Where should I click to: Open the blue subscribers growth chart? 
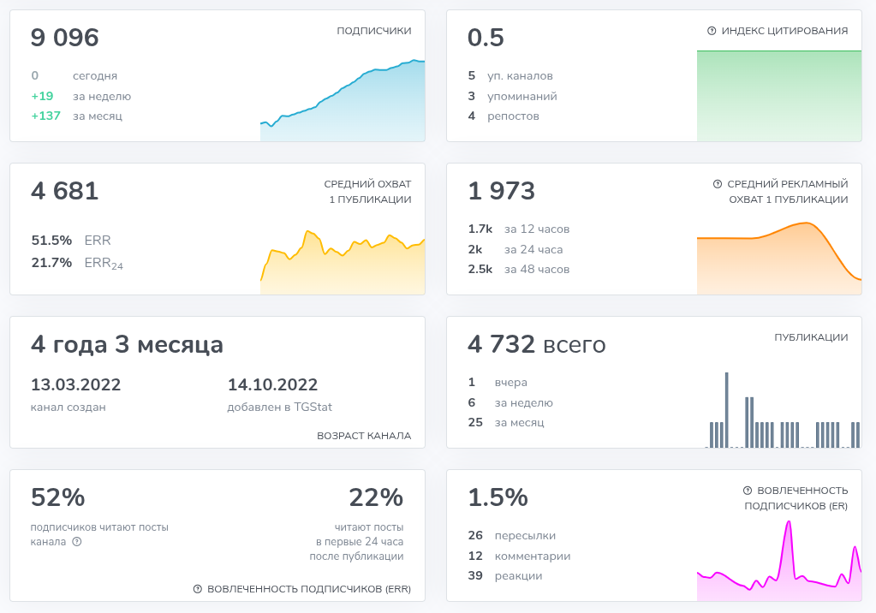pyautogui.click(x=343, y=100)
